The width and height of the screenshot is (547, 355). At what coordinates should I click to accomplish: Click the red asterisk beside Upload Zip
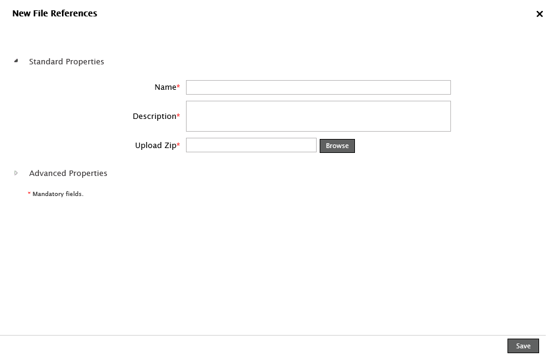pos(178,145)
